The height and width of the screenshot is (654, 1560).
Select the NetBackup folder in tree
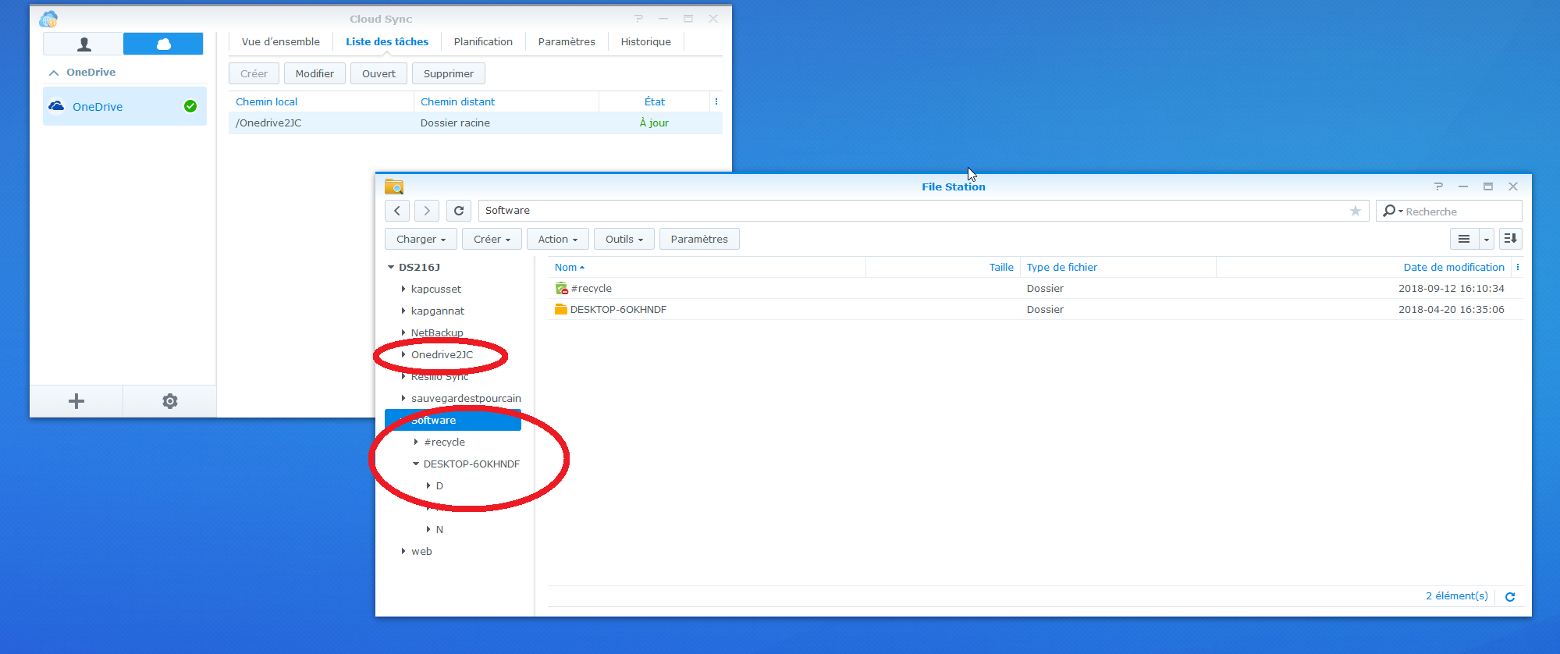437,333
